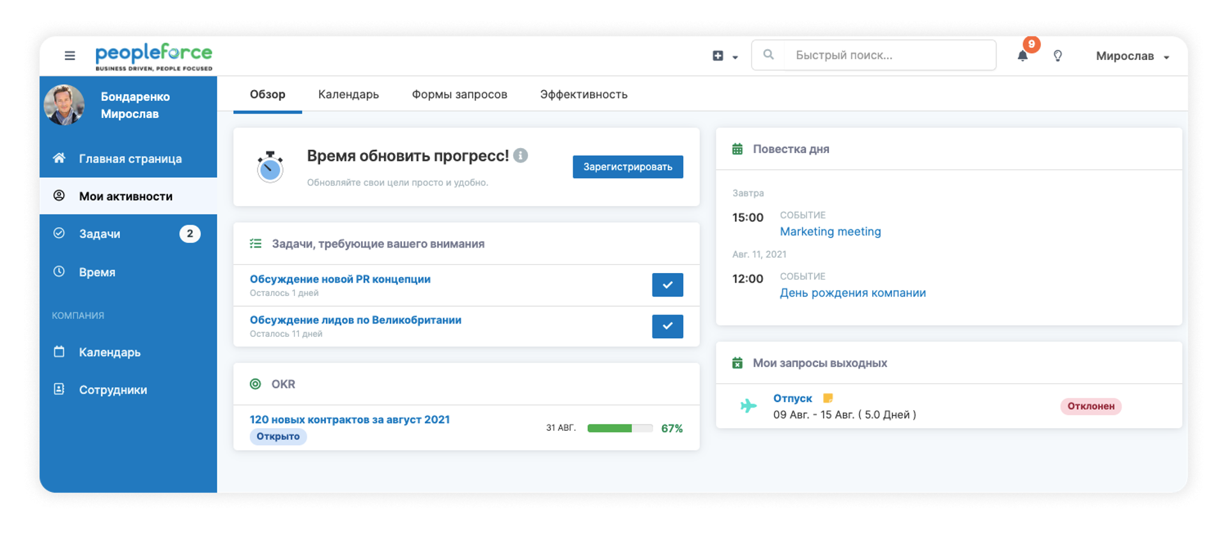Image resolution: width=1227 pixels, height=534 pixels.
Task: Click the Зарегистрировать button
Action: pos(628,167)
